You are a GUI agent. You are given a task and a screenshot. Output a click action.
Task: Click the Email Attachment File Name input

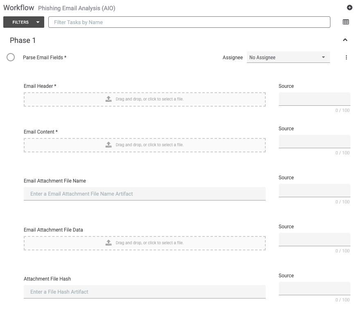pyautogui.click(x=145, y=194)
